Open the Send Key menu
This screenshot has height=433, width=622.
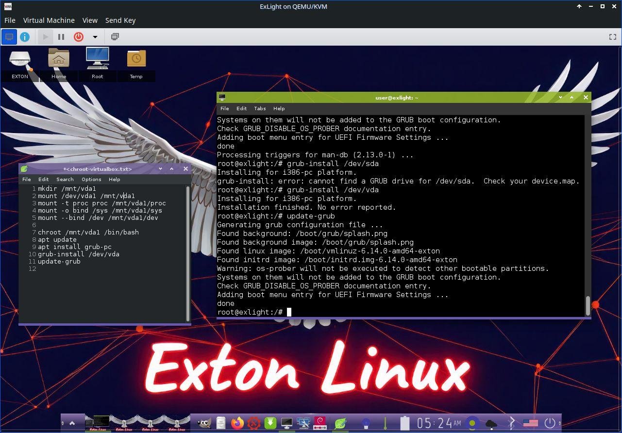click(120, 20)
